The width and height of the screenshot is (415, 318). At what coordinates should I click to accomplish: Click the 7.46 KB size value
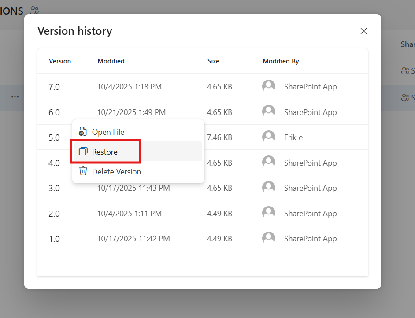pyautogui.click(x=219, y=137)
